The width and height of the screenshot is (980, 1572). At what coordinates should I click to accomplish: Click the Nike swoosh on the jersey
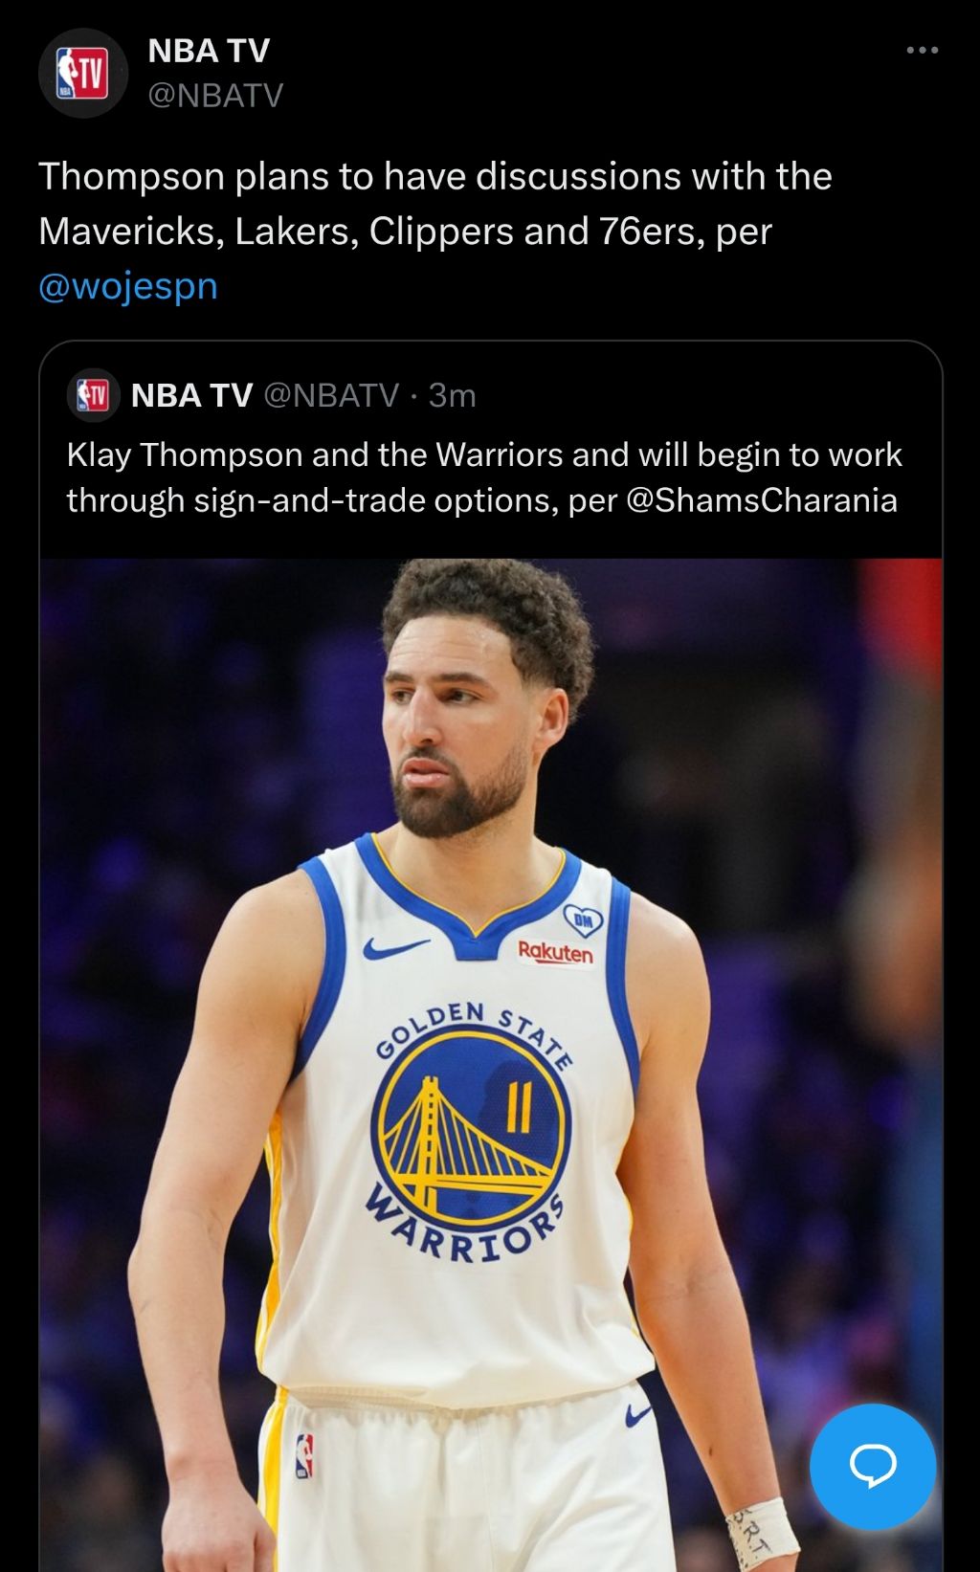coord(394,948)
